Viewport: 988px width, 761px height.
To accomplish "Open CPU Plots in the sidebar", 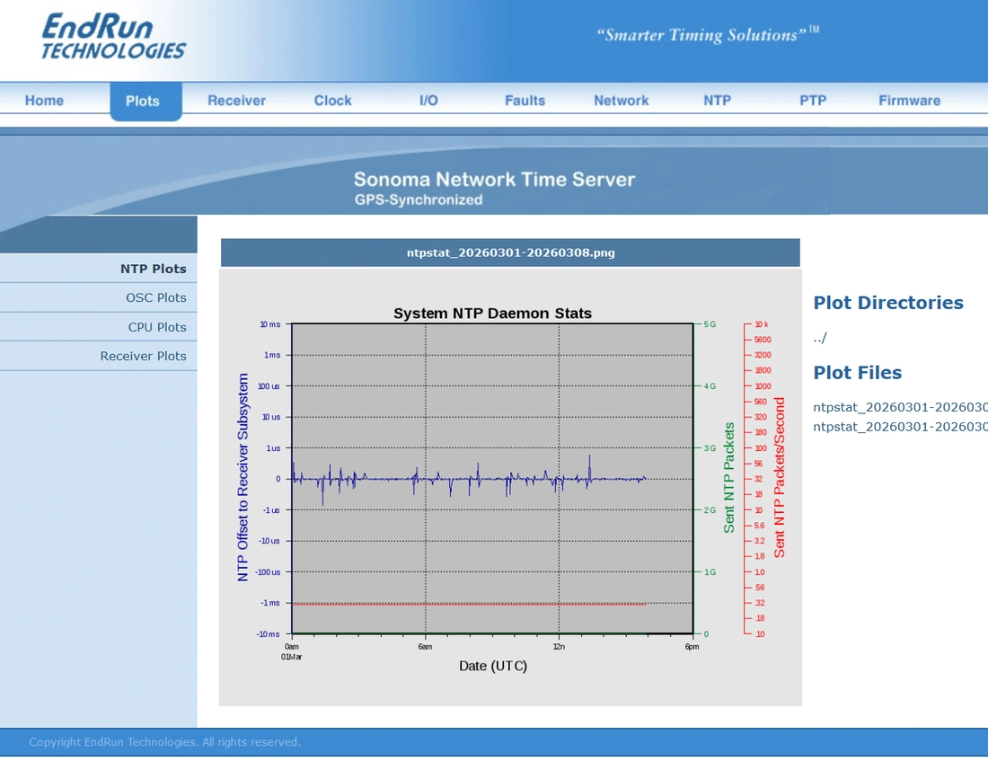I will coord(98,327).
